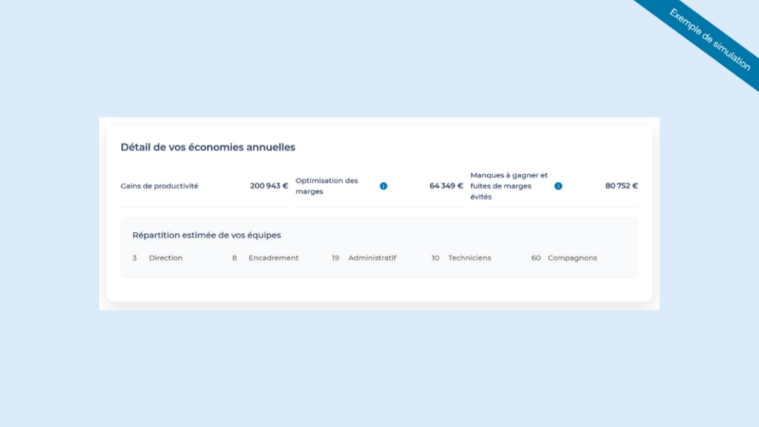The height and width of the screenshot is (427, 759).
Task: Click the 'Direction' team label
Action: pos(166,258)
